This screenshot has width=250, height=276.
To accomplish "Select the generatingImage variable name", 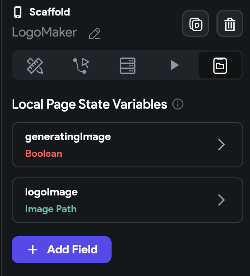I will click(68, 137).
